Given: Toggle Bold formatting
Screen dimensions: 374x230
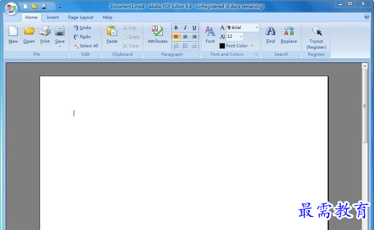Looking at the screenshot, I should click(176, 27).
